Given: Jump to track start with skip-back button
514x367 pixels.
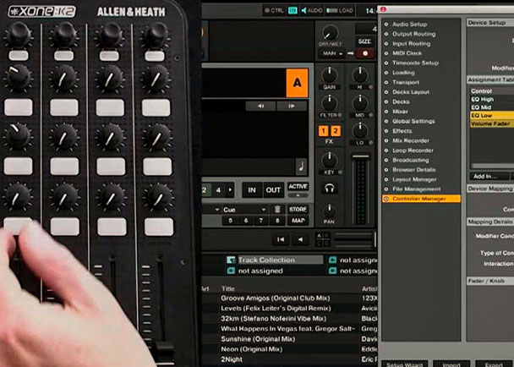Looking at the screenshot, I should (281, 239).
